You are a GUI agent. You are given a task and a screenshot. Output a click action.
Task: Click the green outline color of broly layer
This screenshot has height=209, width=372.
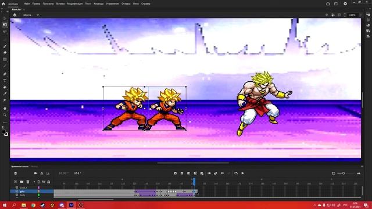coord(39,195)
